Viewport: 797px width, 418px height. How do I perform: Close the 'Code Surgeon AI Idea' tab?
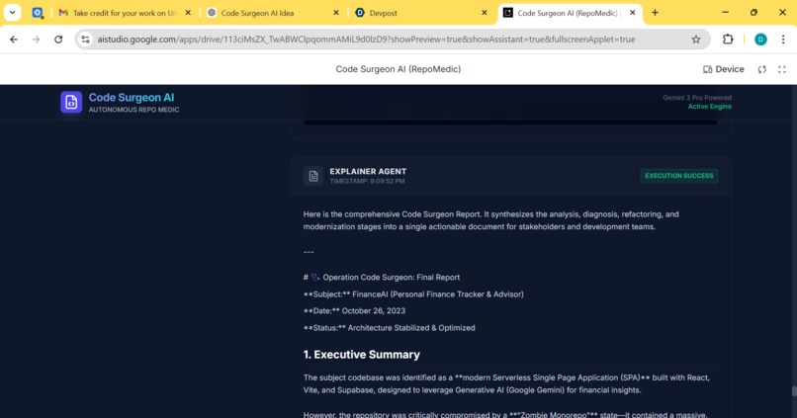[336, 13]
